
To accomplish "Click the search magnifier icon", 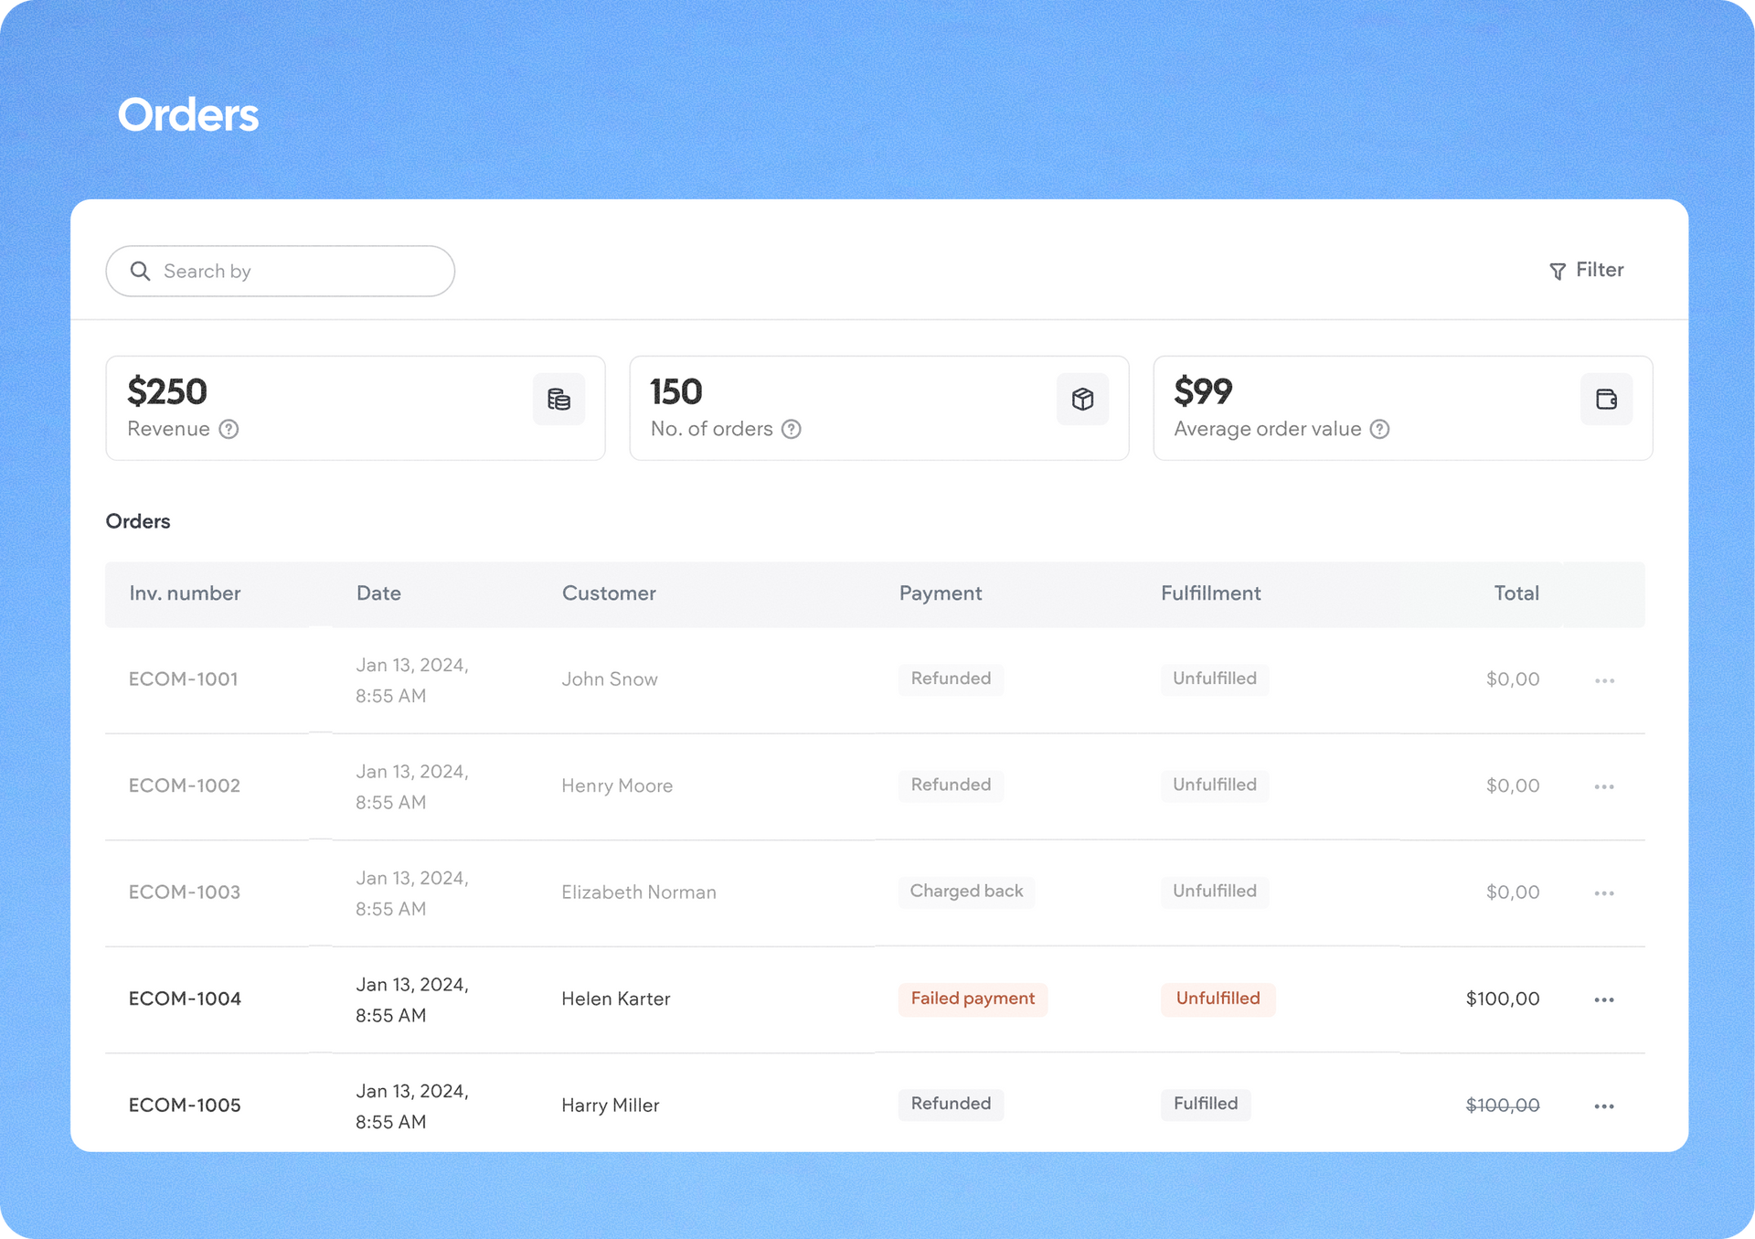I will click(x=140, y=271).
